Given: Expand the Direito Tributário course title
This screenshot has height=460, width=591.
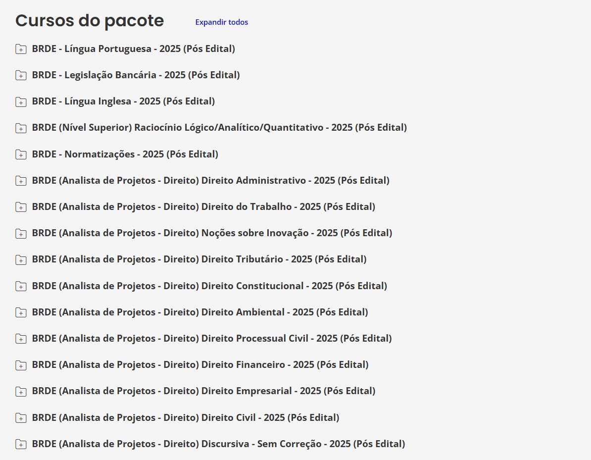Looking at the screenshot, I should pos(199,259).
